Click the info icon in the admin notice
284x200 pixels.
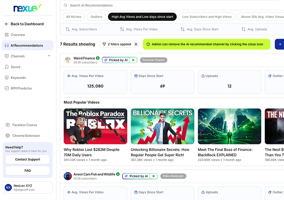[148, 44]
